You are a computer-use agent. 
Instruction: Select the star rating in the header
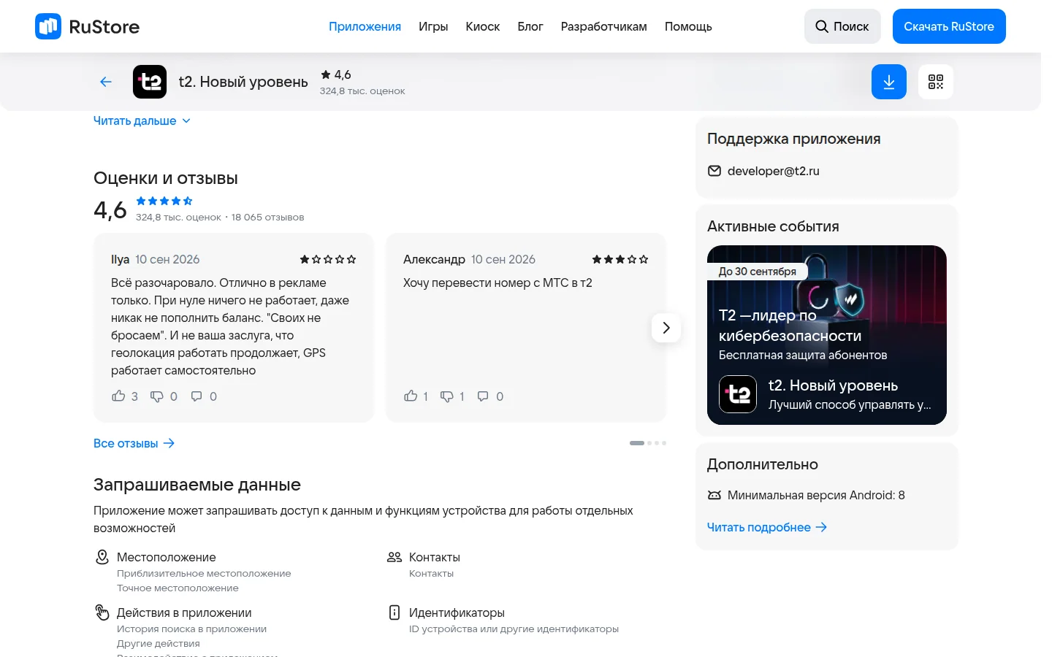(336, 74)
